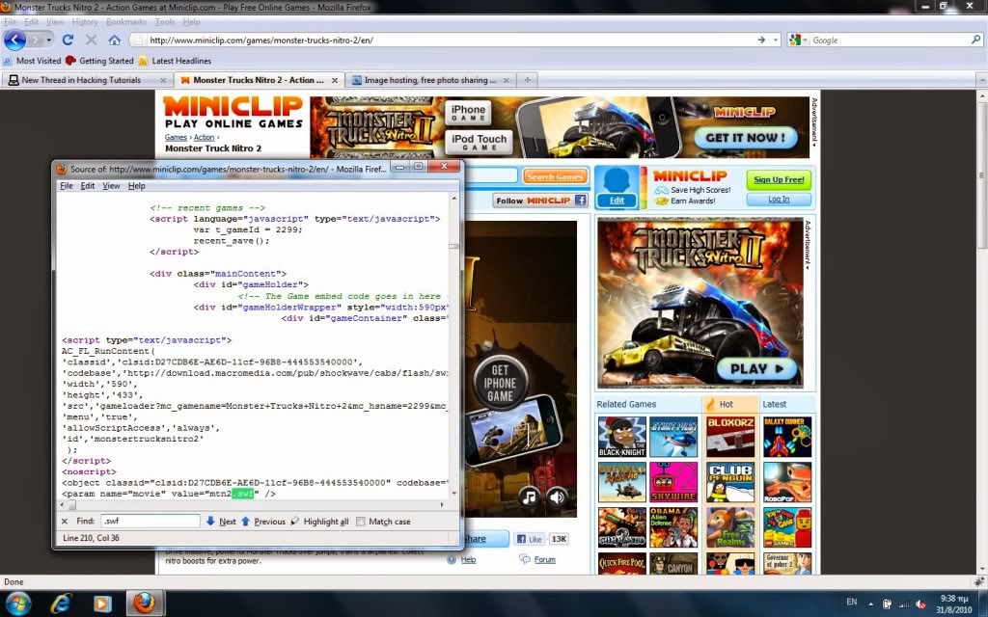Open the Action breadcrumb link
Image resolution: width=988 pixels, height=617 pixels.
tap(204, 137)
